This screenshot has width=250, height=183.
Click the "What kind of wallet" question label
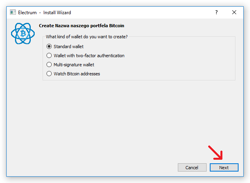[87, 37]
